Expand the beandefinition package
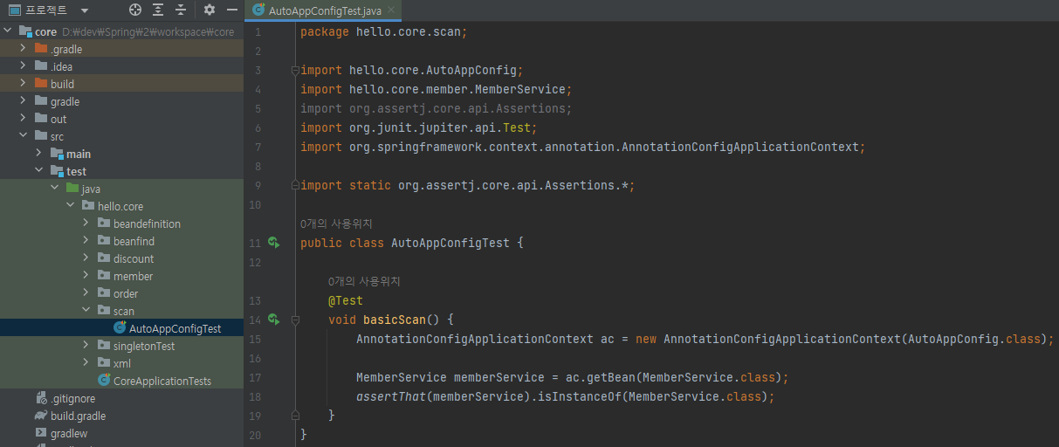 [x=86, y=223]
